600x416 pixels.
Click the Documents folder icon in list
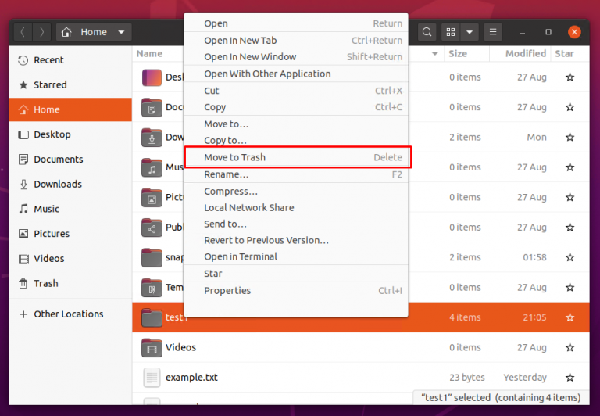152,107
